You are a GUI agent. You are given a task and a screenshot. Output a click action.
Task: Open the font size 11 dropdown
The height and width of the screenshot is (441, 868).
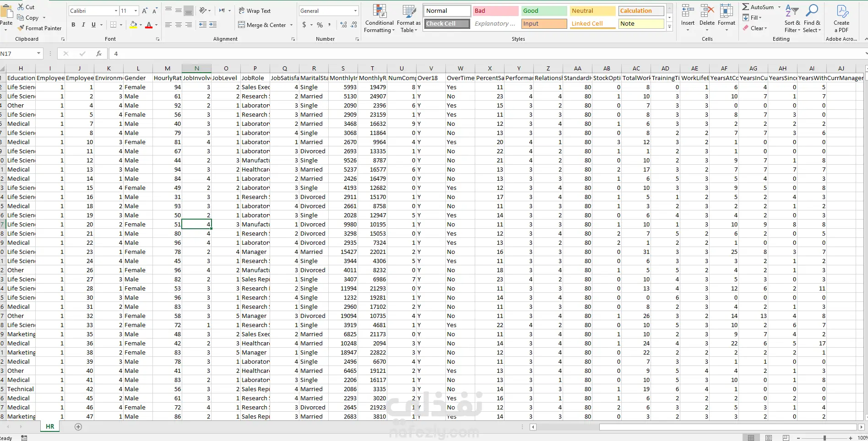coord(136,11)
